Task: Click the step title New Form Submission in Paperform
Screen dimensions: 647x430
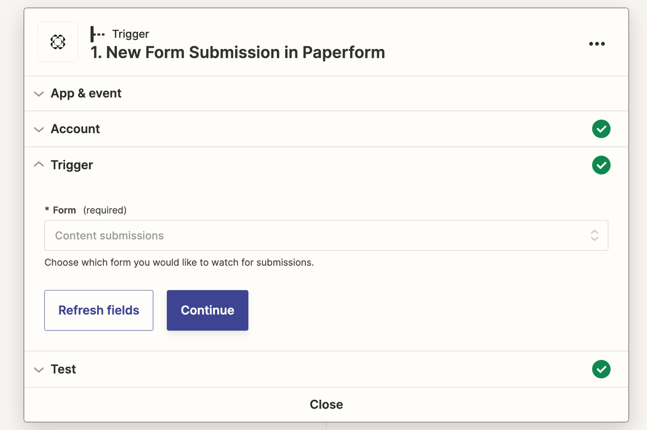Action: click(238, 53)
